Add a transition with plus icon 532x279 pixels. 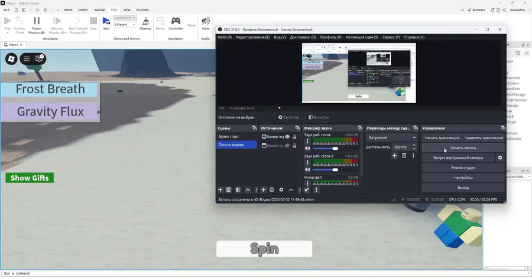tap(394, 155)
